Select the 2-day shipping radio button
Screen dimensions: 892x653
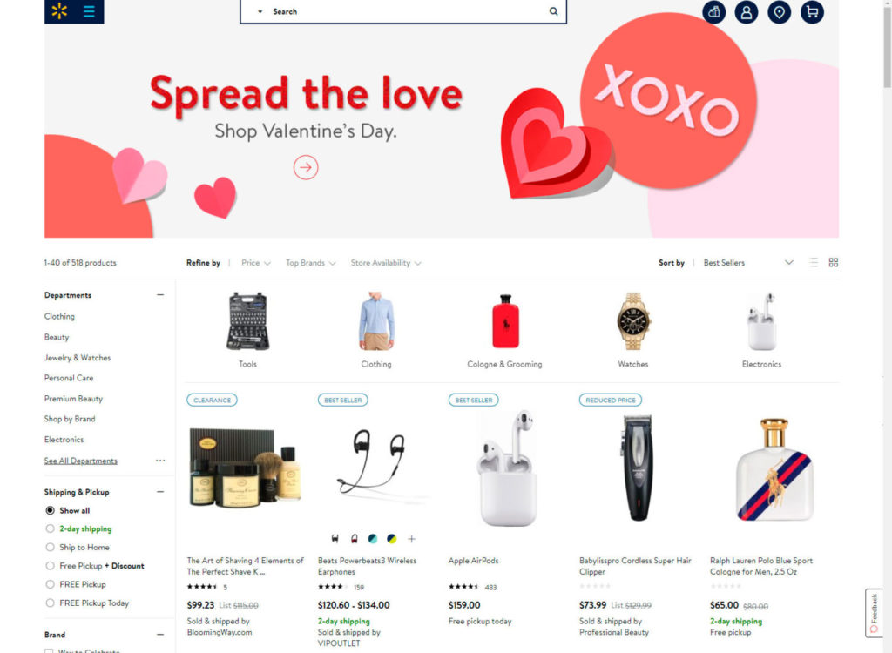(50, 528)
